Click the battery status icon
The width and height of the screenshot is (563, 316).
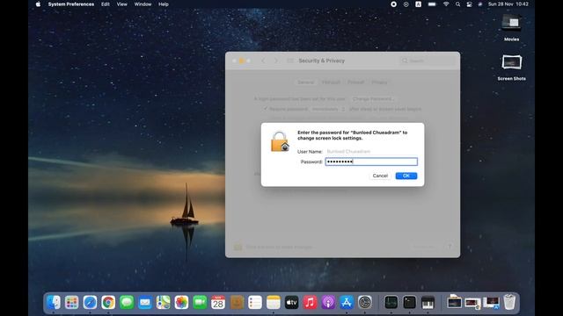[x=432, y=4]
